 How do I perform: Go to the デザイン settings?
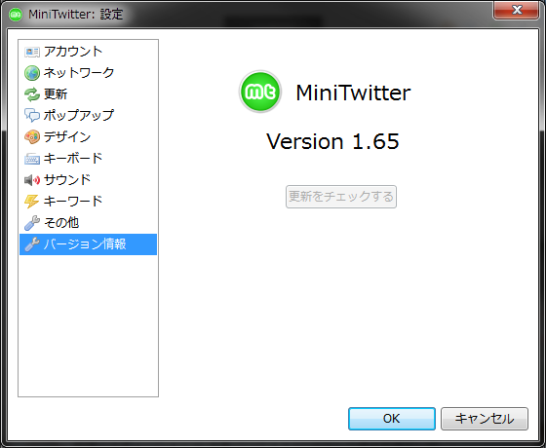[88, 137]
